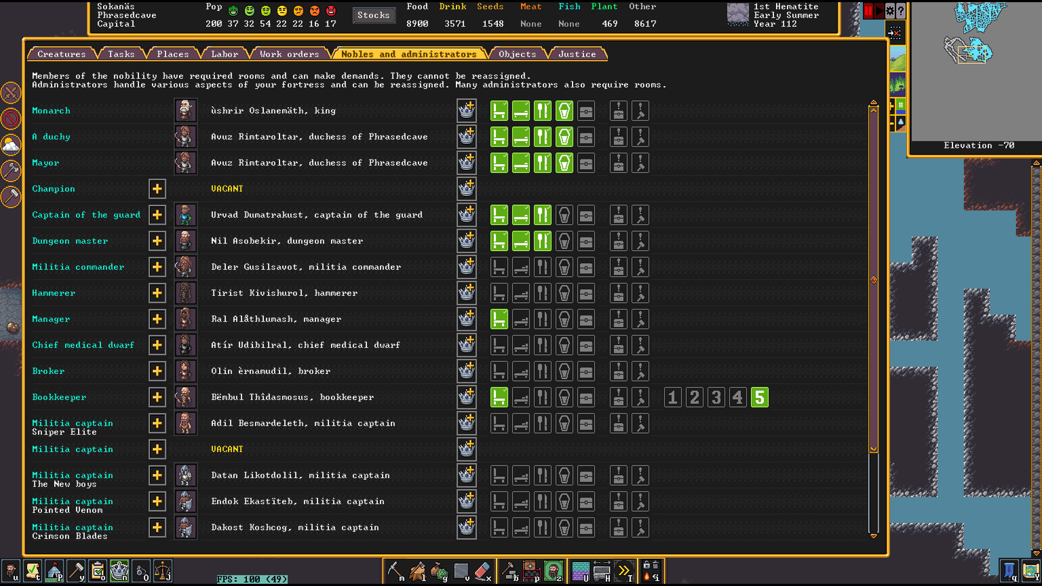Set bookkeeper precision level 1
The height and width of the screenshot is (586, 1042).
click(672, 398)
